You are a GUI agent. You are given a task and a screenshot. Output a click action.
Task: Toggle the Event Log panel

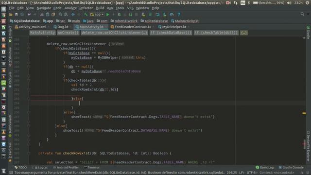click(x=264, y=167)
